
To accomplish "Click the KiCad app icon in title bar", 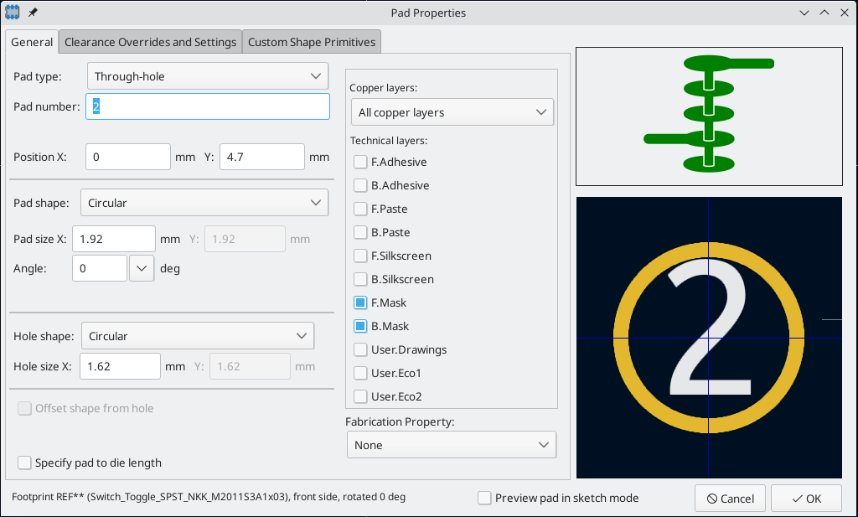I will (x=13, y=13).
